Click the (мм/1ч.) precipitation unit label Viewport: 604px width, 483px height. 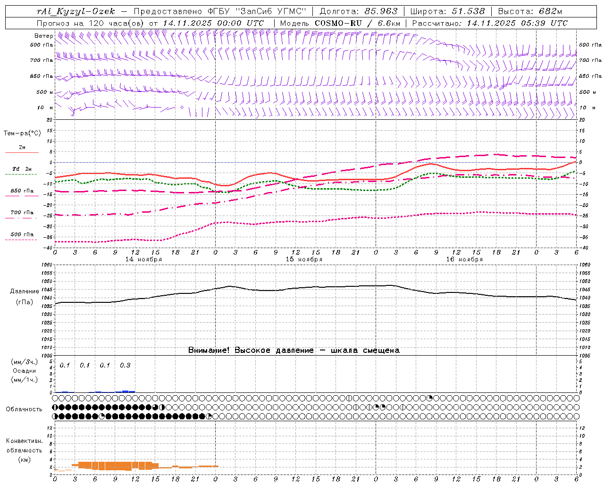coord(25,380)
